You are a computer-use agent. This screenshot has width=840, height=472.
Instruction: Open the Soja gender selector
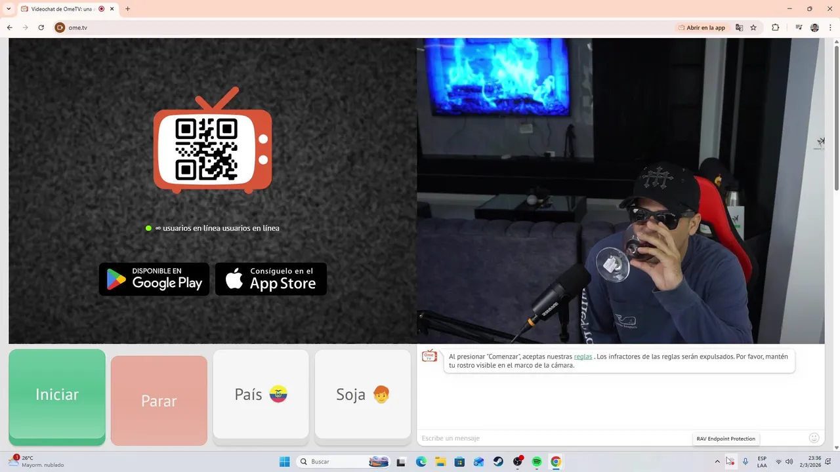coord(363,395)
